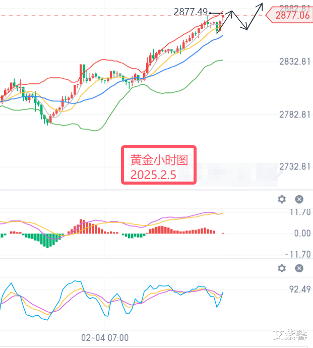Image resolution: width=313 pixels, height=348 pixels.
Task: Click the 2832.81 price axis label
Action: pos(294,62)
